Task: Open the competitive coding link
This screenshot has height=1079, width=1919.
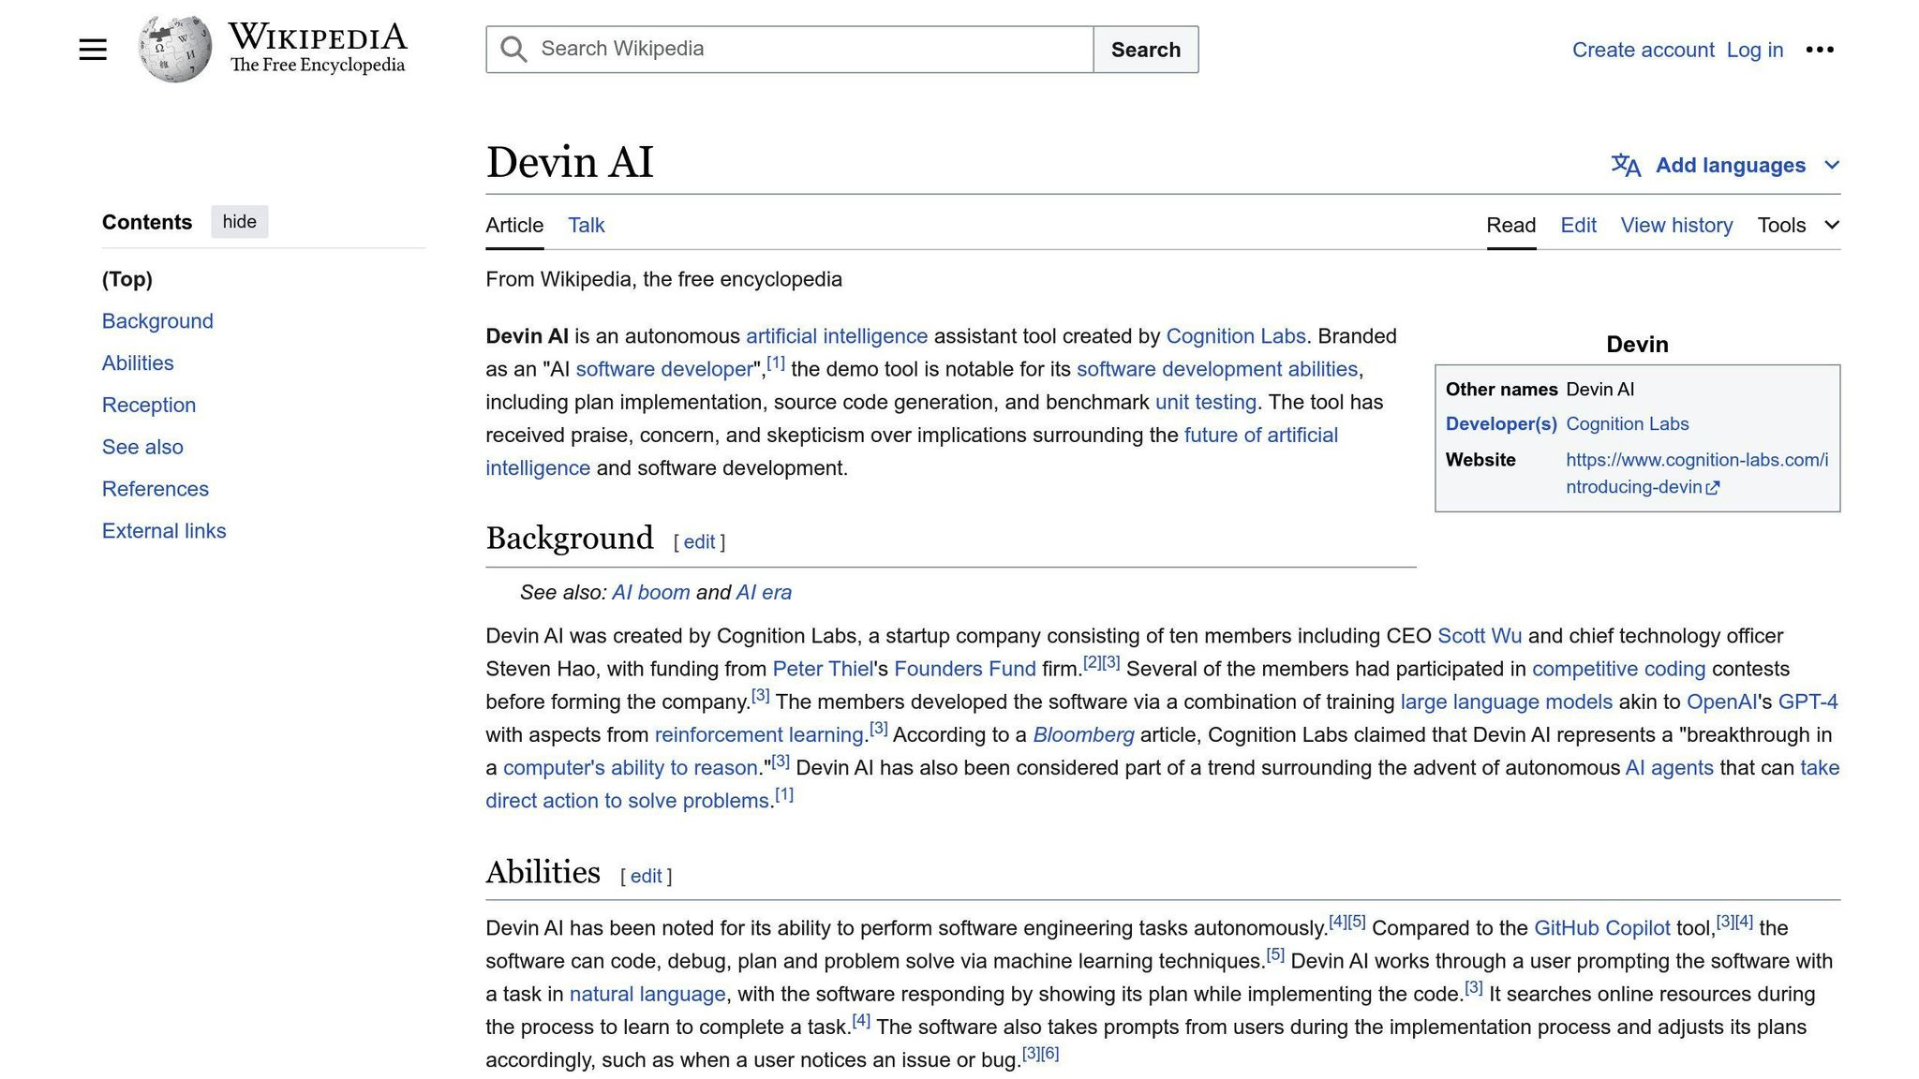Action: 1618,670
